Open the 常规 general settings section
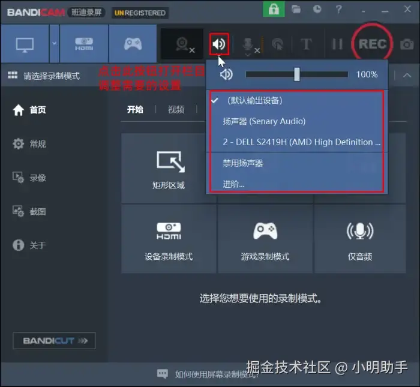Image resolution: width=420 pixels, height=387 pixels. click(29, 144)
